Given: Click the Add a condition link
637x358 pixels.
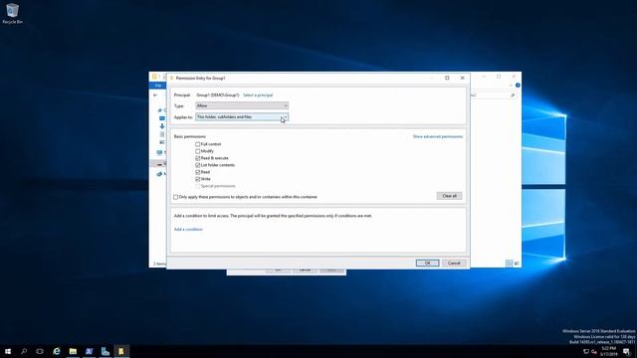Looking at the screenshot, I should pos(188,230).
